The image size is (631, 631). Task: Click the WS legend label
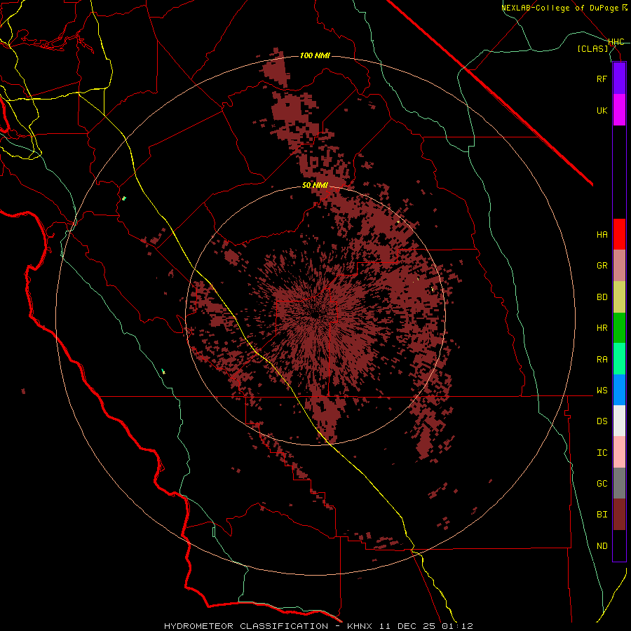602,390
